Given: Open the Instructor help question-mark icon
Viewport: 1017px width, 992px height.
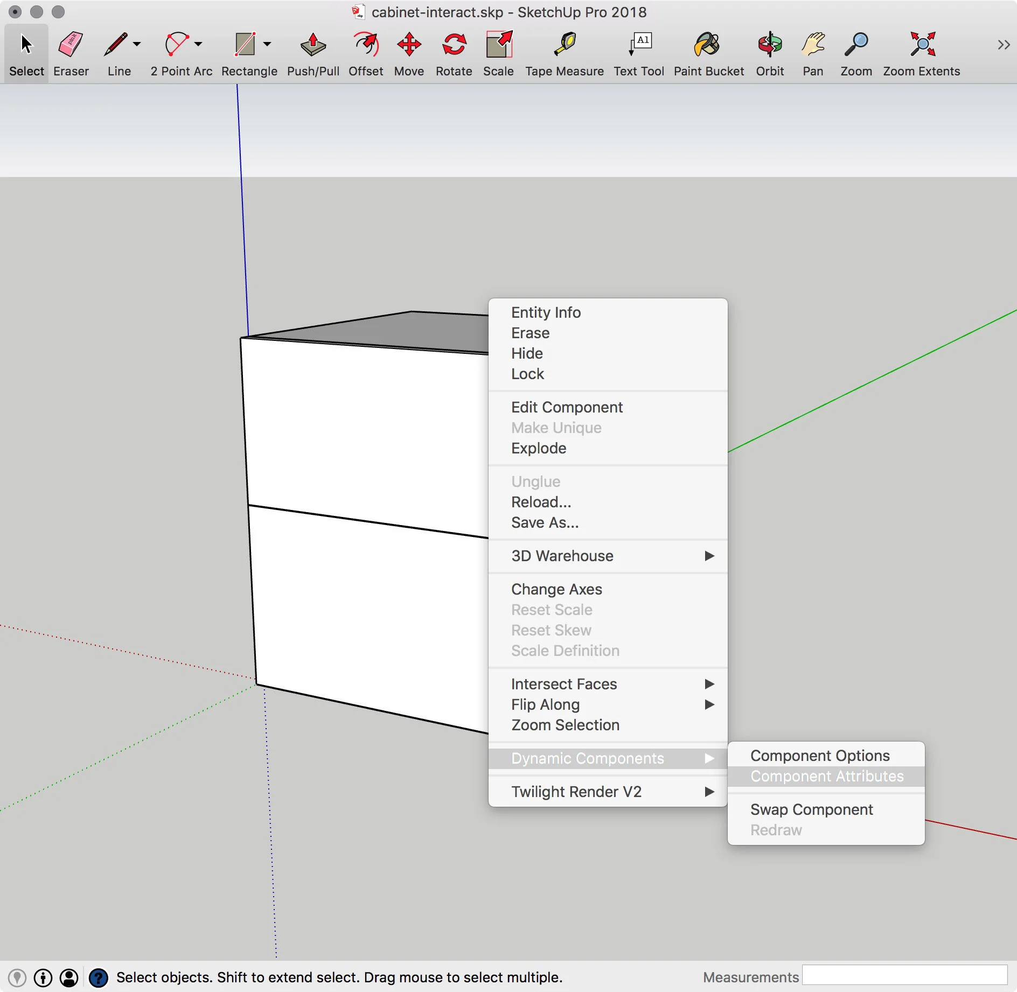Looking at the screenshot, I should point(99,977).
